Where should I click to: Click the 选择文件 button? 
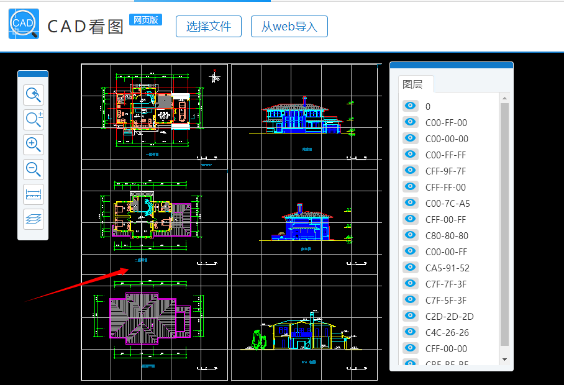[209, 27]
